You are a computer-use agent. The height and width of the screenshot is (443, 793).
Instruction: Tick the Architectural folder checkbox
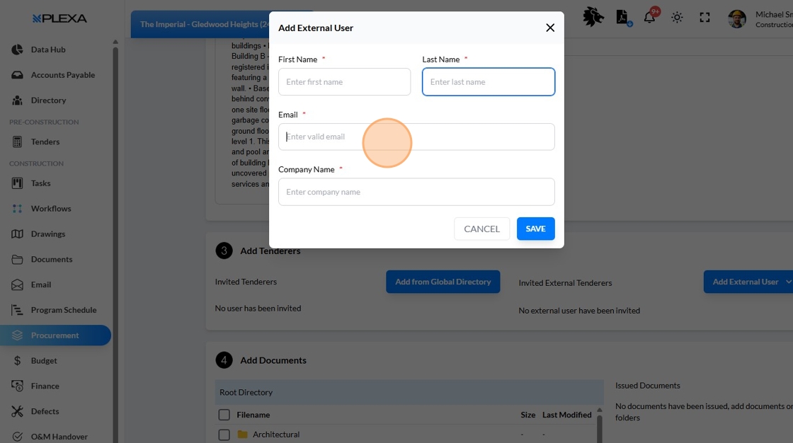tap(224, 435)
